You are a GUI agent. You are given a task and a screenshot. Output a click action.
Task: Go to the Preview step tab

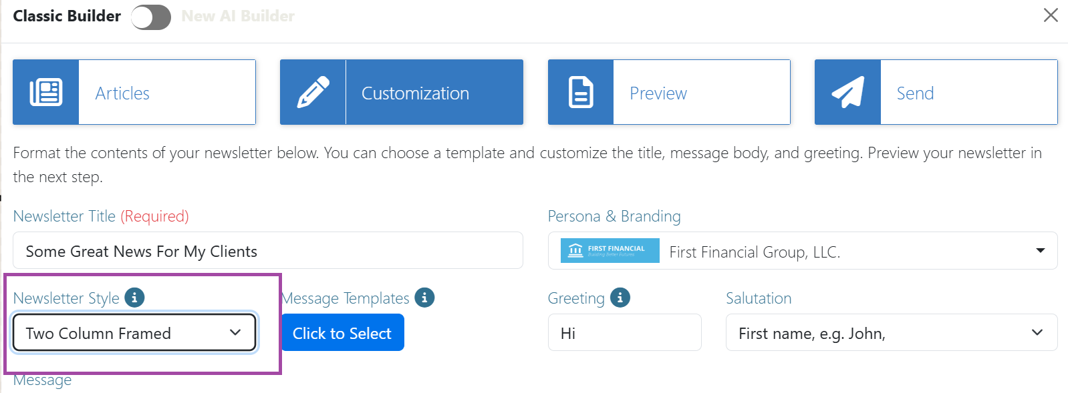click(x=669, y=92)
